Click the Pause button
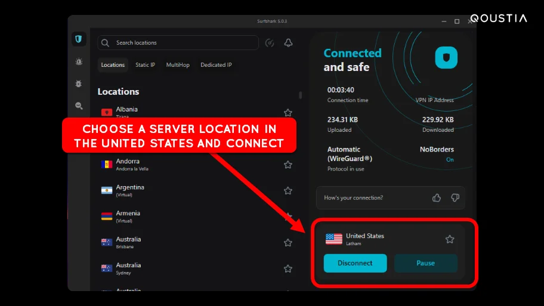This screenshot has height=306, width=544. [426, 263]
